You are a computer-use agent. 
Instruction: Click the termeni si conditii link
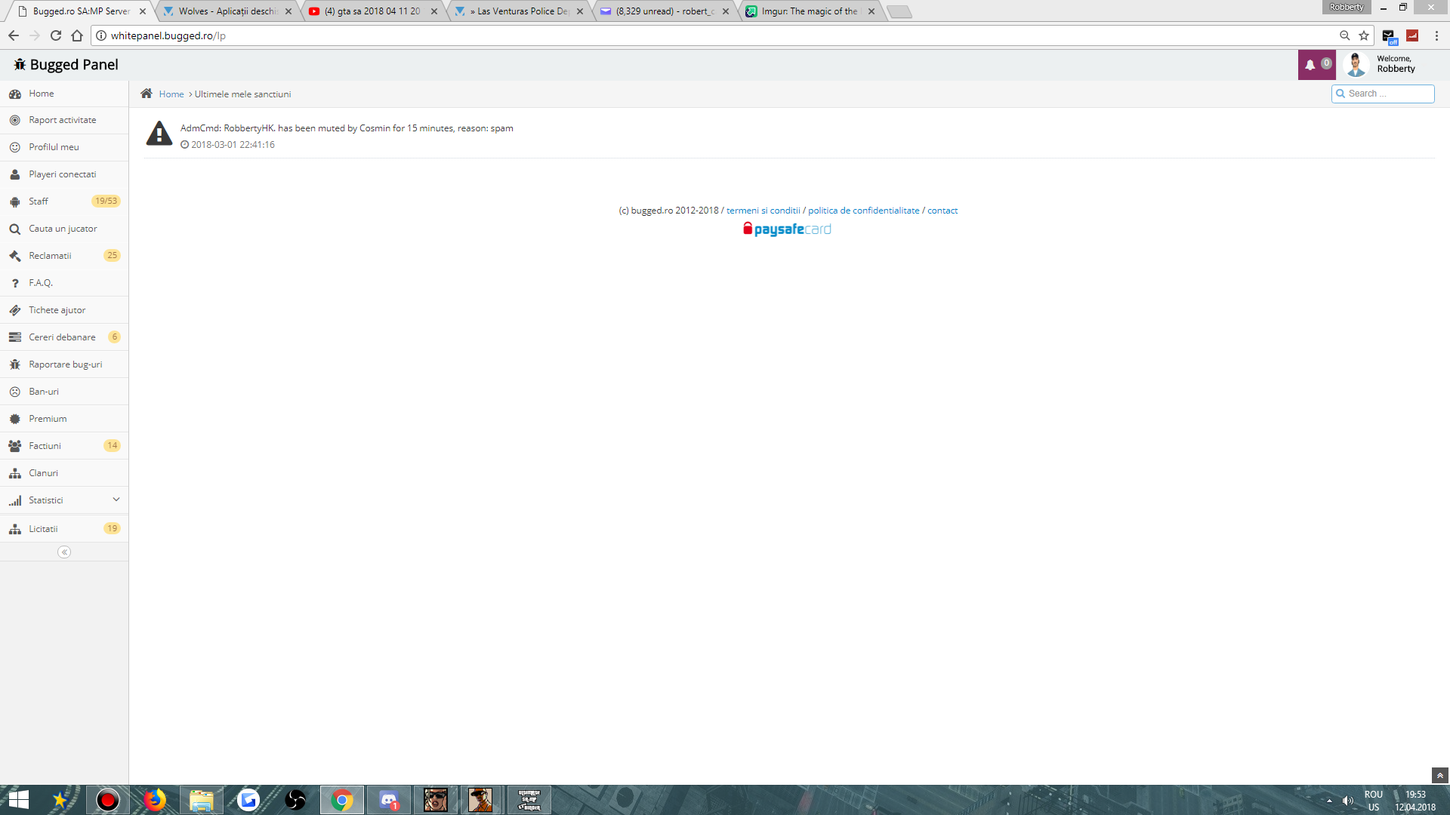tap(763, 211)
